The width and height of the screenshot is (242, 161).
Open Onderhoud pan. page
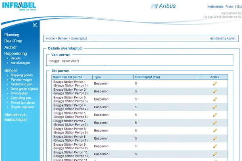pyautogui.click(x=22, y=84)
